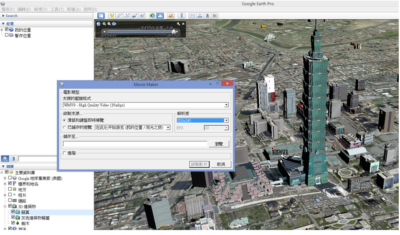Toggle the sidebar panel toolbar icon
Viewport: 400px width, 235px height.
[101, 16]
